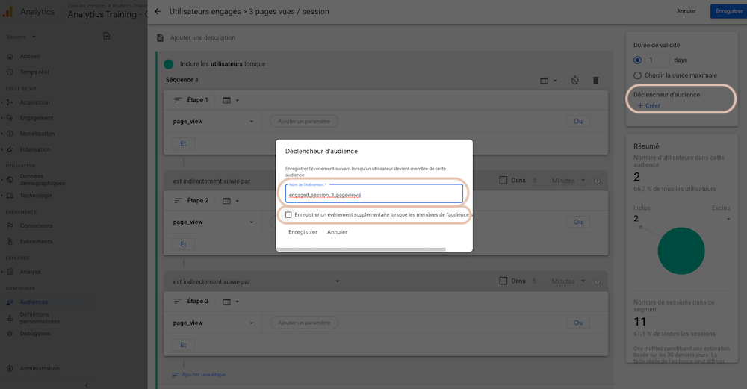Open the Étape 3 page_view event dropdown
The width and height of the screenshot is (747, 389).
point(214,323)
